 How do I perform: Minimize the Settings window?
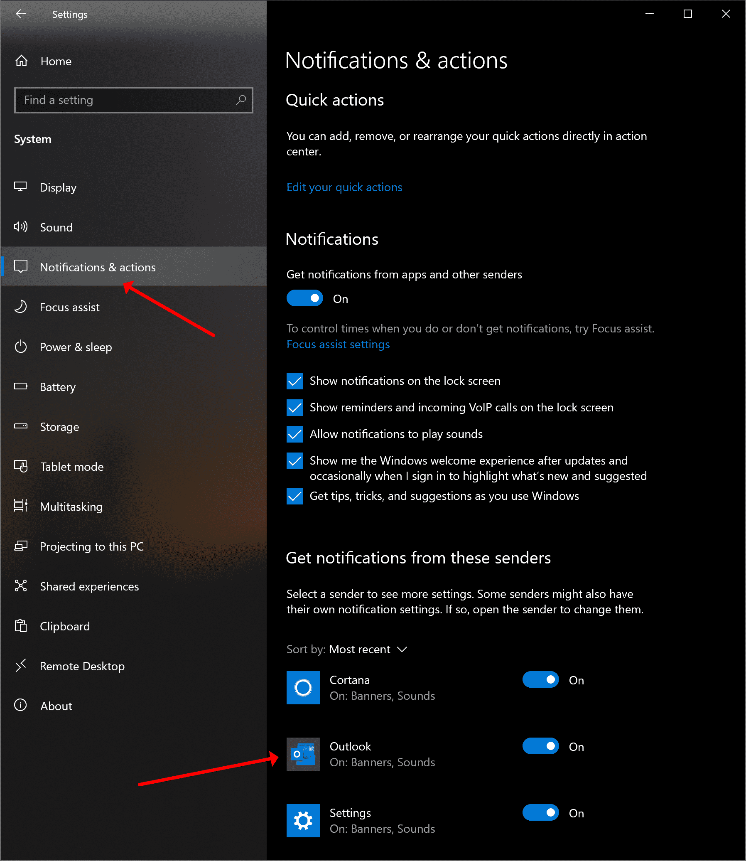649,14
